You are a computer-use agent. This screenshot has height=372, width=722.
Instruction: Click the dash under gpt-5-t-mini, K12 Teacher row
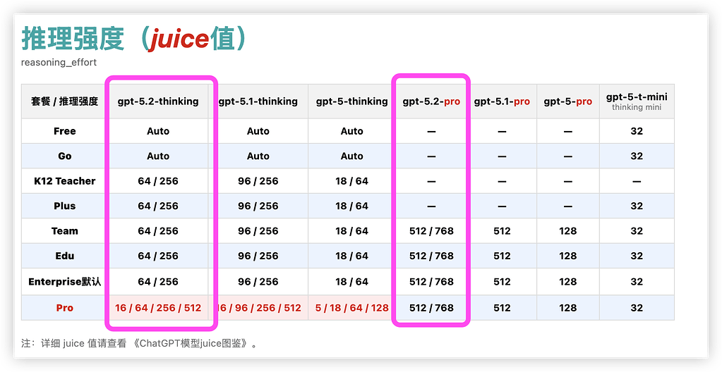pos(637,181)
